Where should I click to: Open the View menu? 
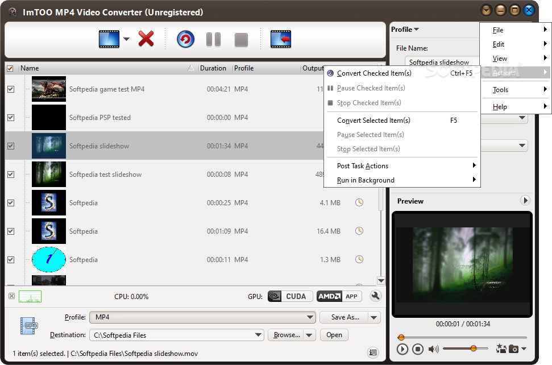[x=515, y=59]
